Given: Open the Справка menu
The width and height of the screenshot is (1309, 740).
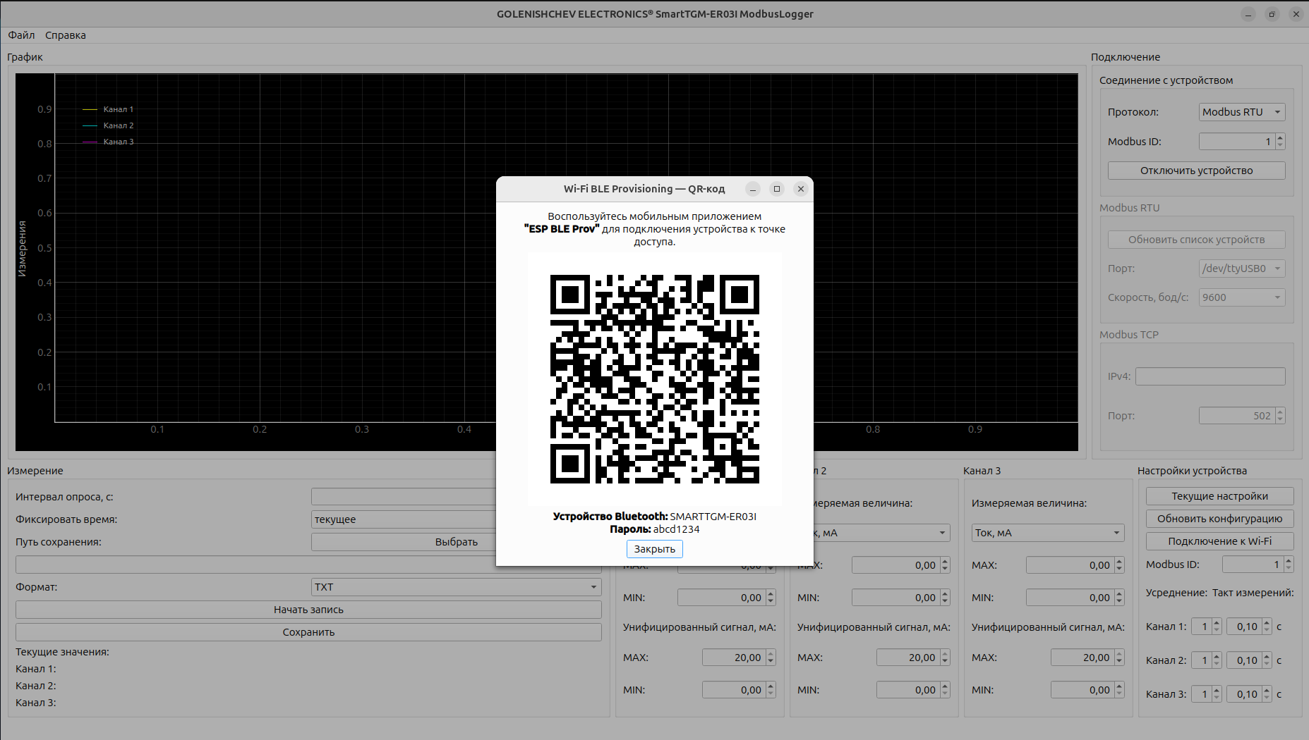Looking at the screenshot, I should coord(66,35).
